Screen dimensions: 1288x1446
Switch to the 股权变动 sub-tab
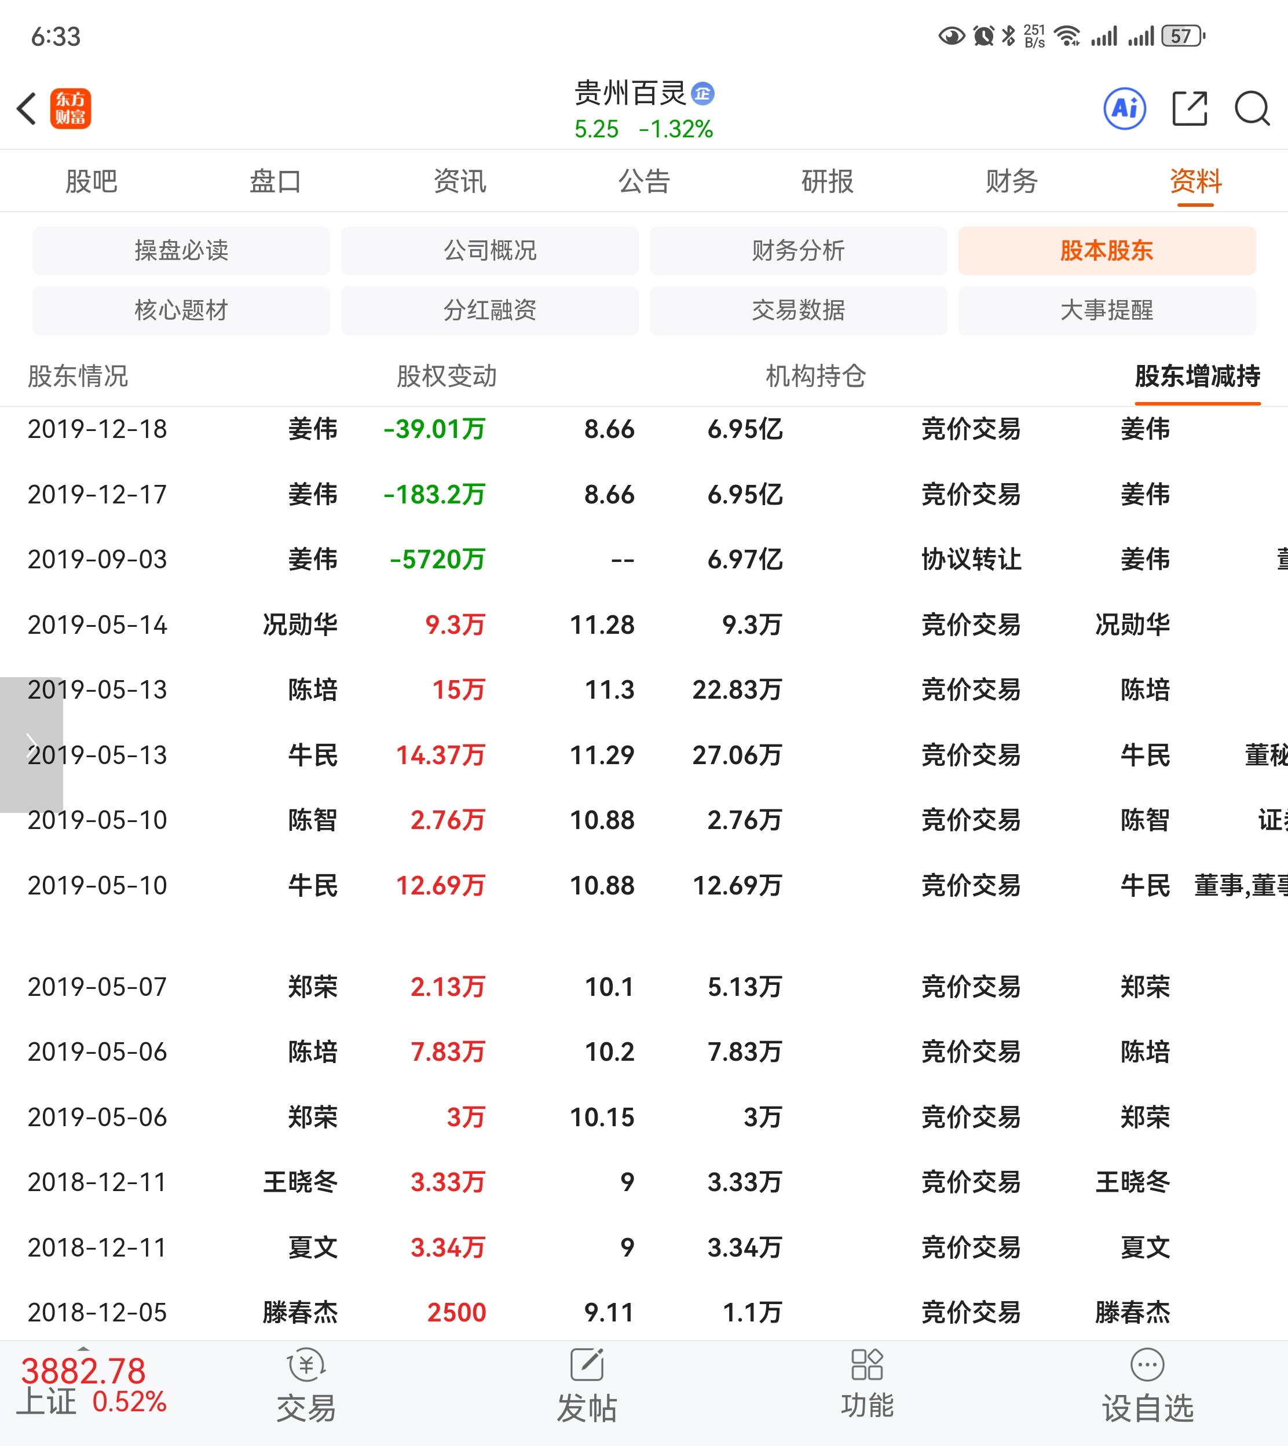[x=446, y=376]
